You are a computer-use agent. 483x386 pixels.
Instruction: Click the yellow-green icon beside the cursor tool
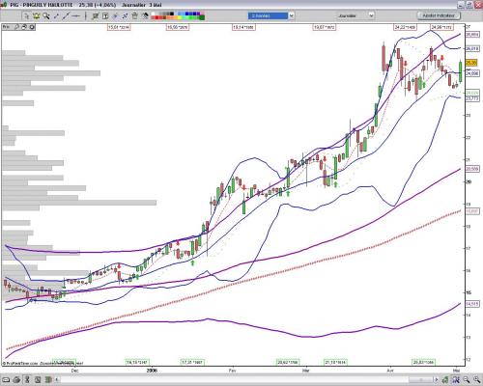36,15
